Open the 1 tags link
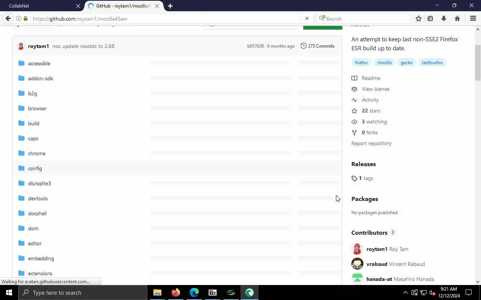 (x=362, y=178)
